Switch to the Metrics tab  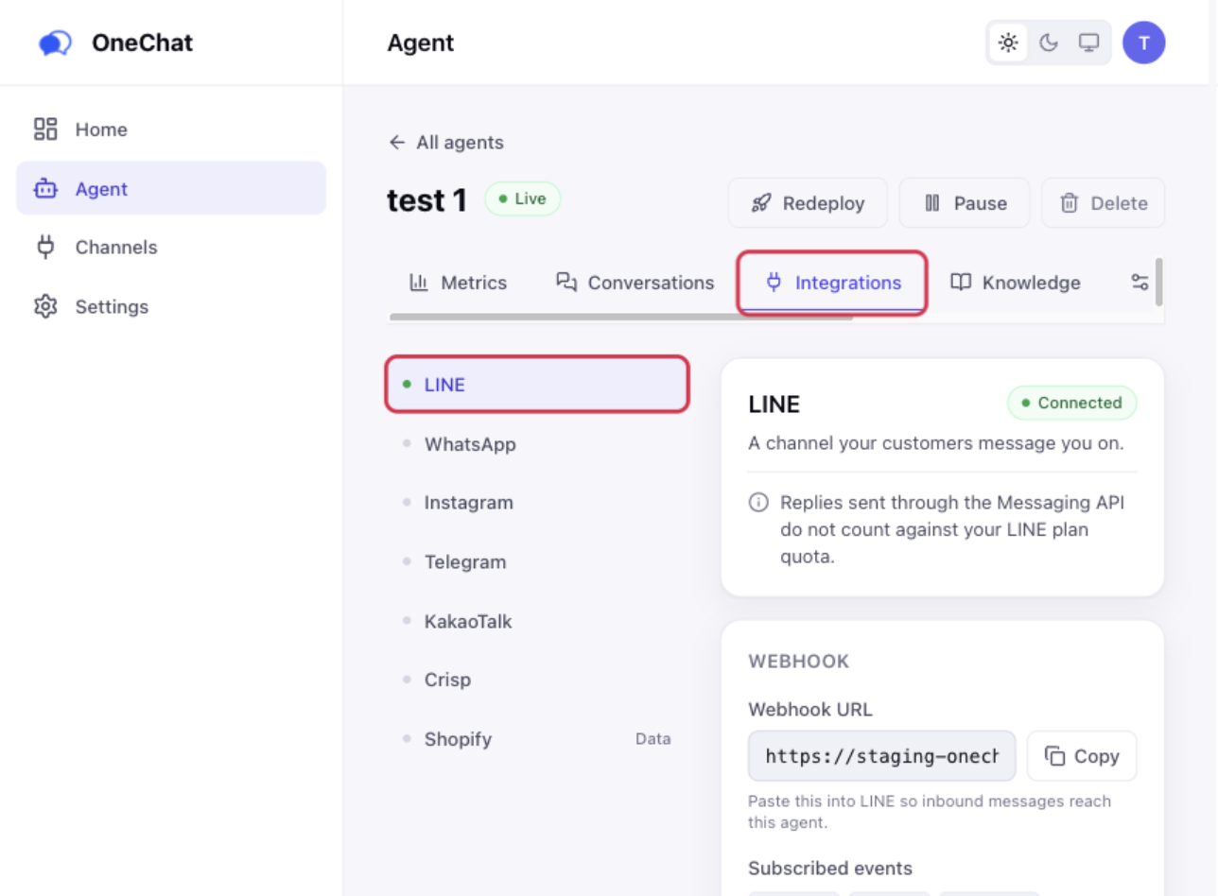pyautogui.click(x=459, y=283)
